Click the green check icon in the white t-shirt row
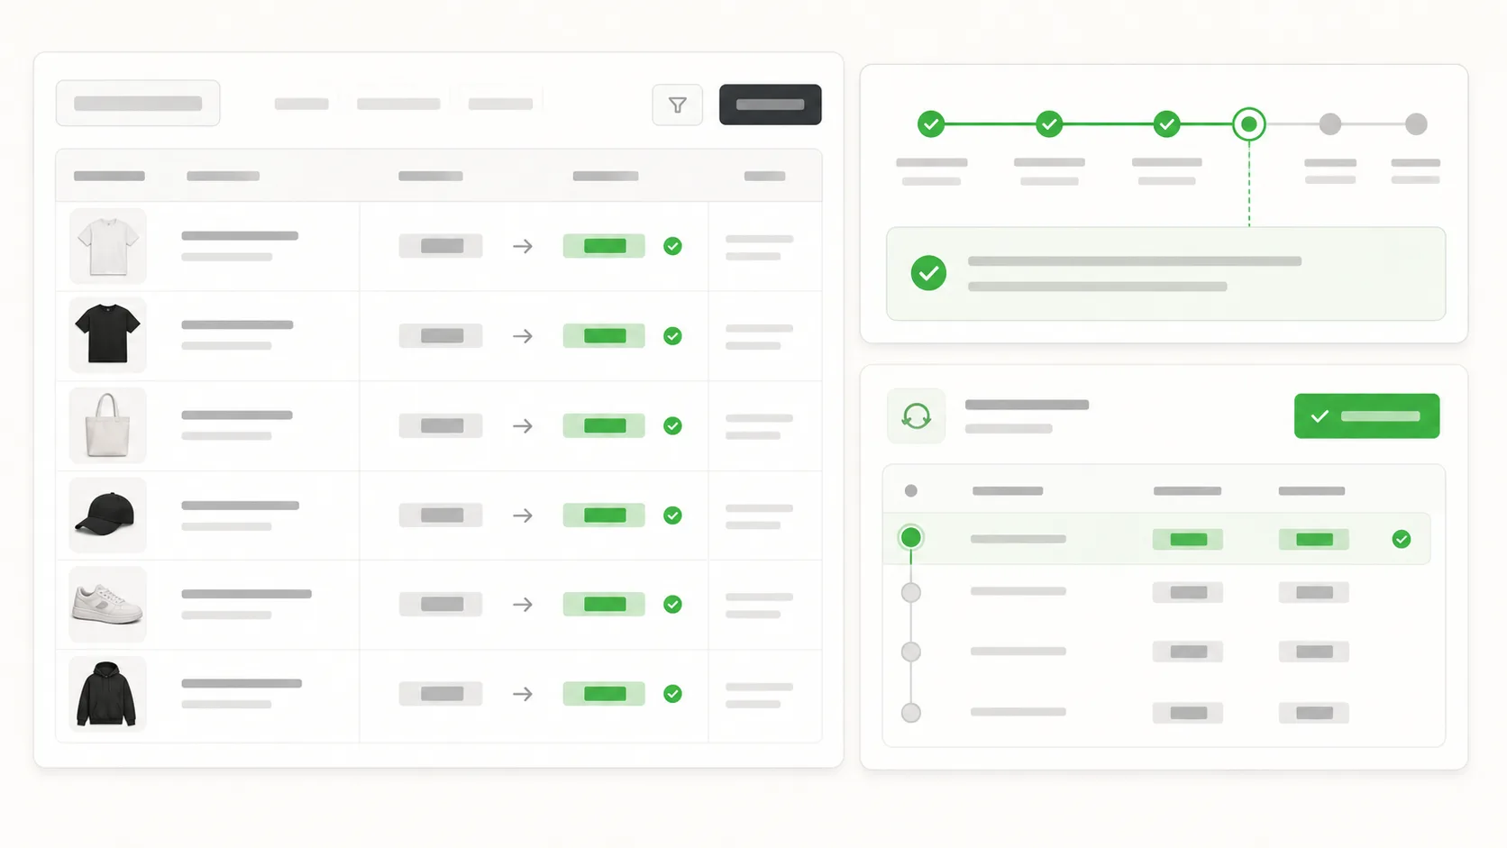 [x=672, y=246]
